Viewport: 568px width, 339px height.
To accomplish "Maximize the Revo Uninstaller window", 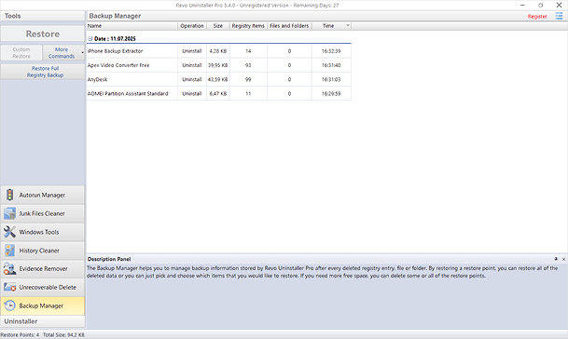I will pos(540,5).
